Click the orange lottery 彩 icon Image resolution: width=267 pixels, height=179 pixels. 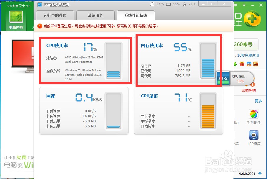coord(256,64)
